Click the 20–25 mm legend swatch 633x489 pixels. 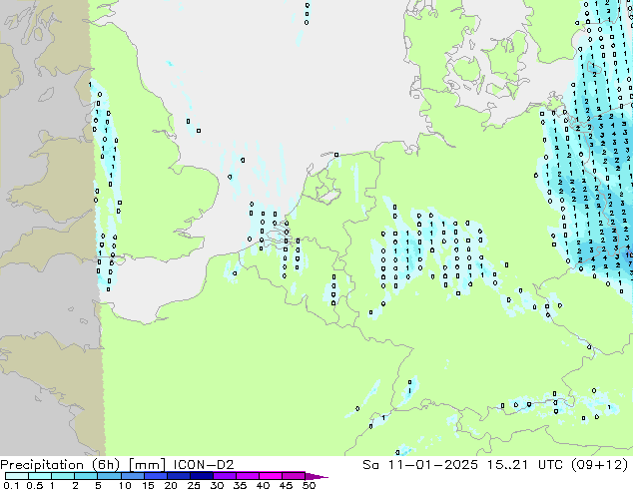click(x=178, y=476)
